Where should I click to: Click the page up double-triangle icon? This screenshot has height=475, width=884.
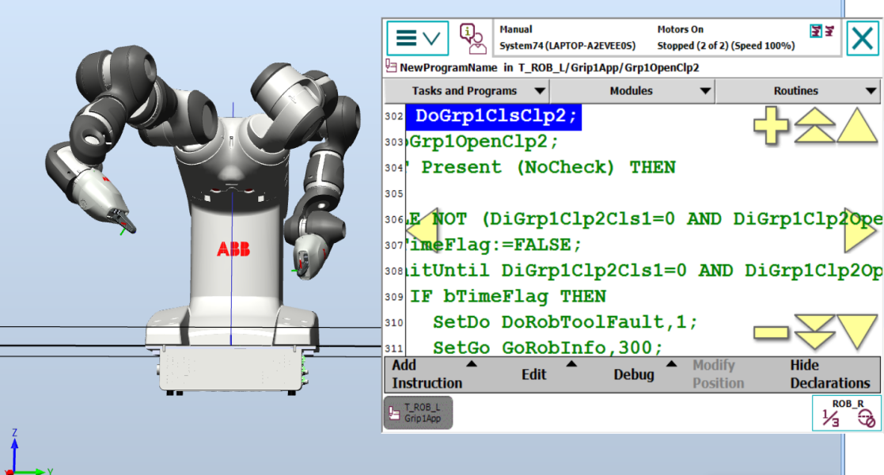click(x=814, y=125)
